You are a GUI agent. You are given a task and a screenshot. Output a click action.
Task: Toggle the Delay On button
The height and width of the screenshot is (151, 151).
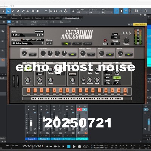click(x=110, y=54)
